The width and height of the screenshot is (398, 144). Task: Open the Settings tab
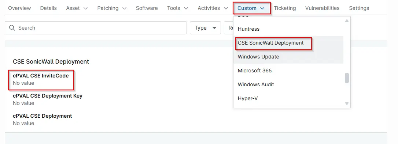point(359,8)
